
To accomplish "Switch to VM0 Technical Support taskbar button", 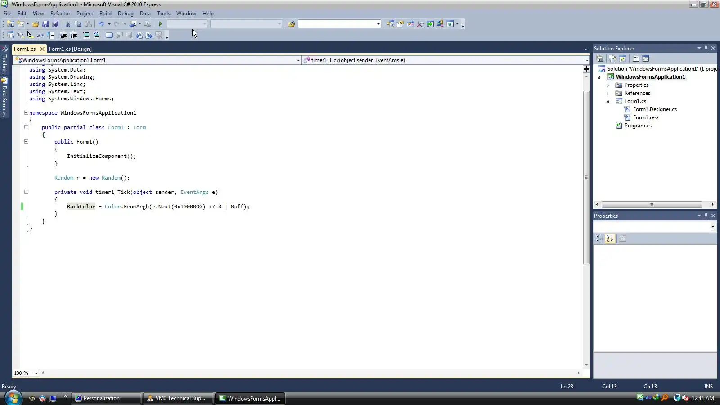I will point(178,398).
